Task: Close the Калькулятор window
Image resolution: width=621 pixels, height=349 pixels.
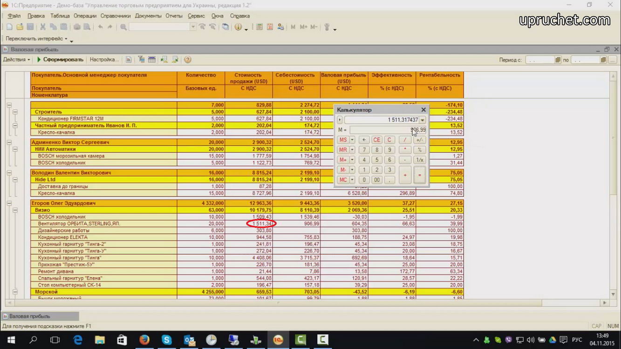Action: click(423, 110)
